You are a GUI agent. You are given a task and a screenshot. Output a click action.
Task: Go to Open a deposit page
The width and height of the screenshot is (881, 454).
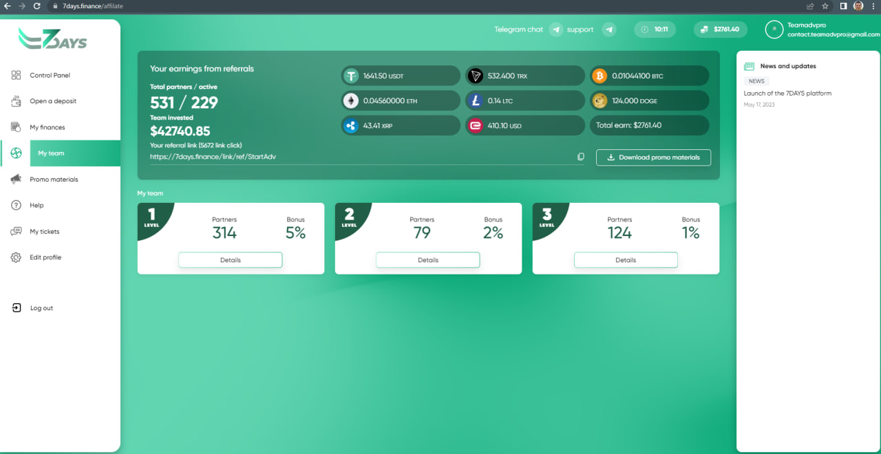pos(52,101)
